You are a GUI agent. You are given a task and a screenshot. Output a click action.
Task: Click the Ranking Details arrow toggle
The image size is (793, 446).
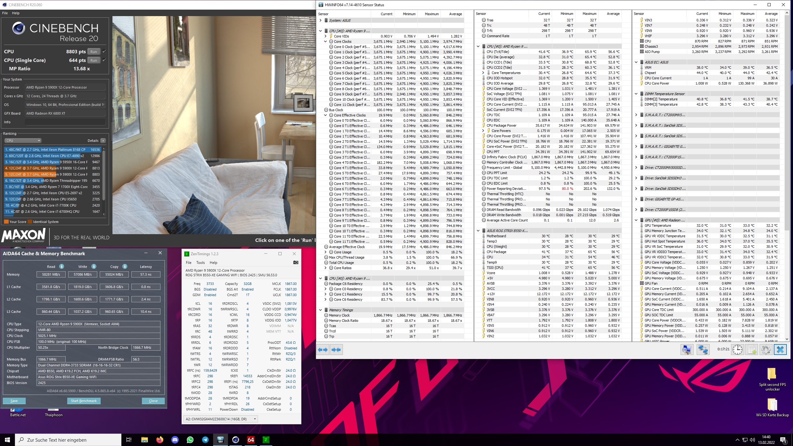pos(103,141)
